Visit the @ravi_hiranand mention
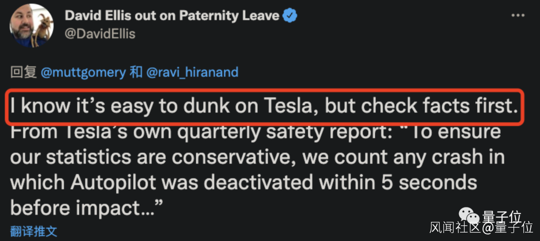The image size is (540, 241). [192, 72]
